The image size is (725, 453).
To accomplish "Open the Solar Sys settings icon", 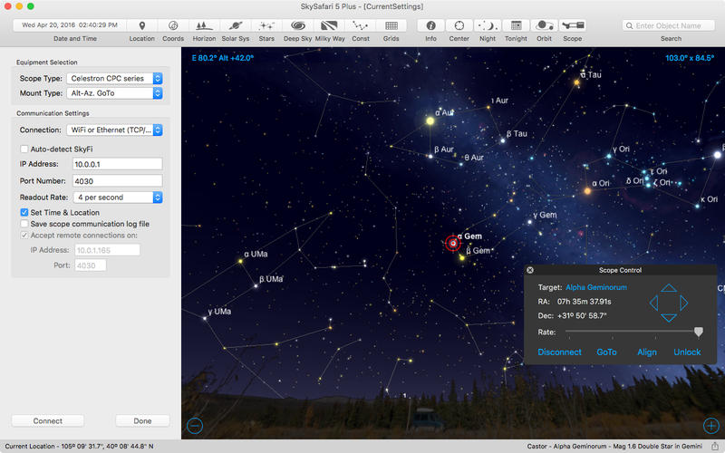I will tap(236, 26).
